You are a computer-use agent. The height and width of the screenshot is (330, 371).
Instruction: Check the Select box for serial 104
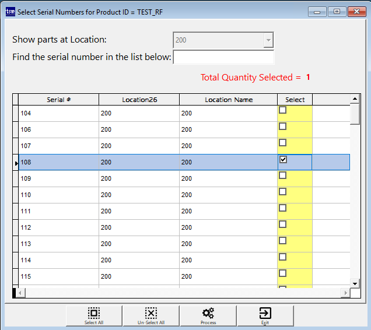pyautogui.click(x=283, y=110)
